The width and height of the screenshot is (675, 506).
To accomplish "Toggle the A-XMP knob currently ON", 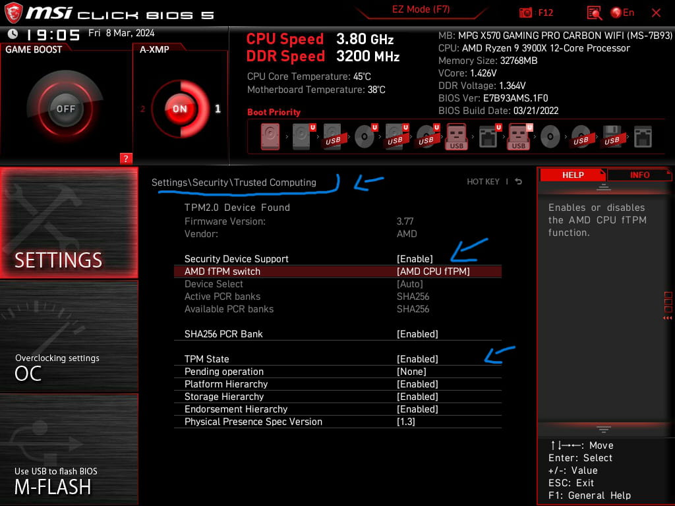I will coord(180,109).
